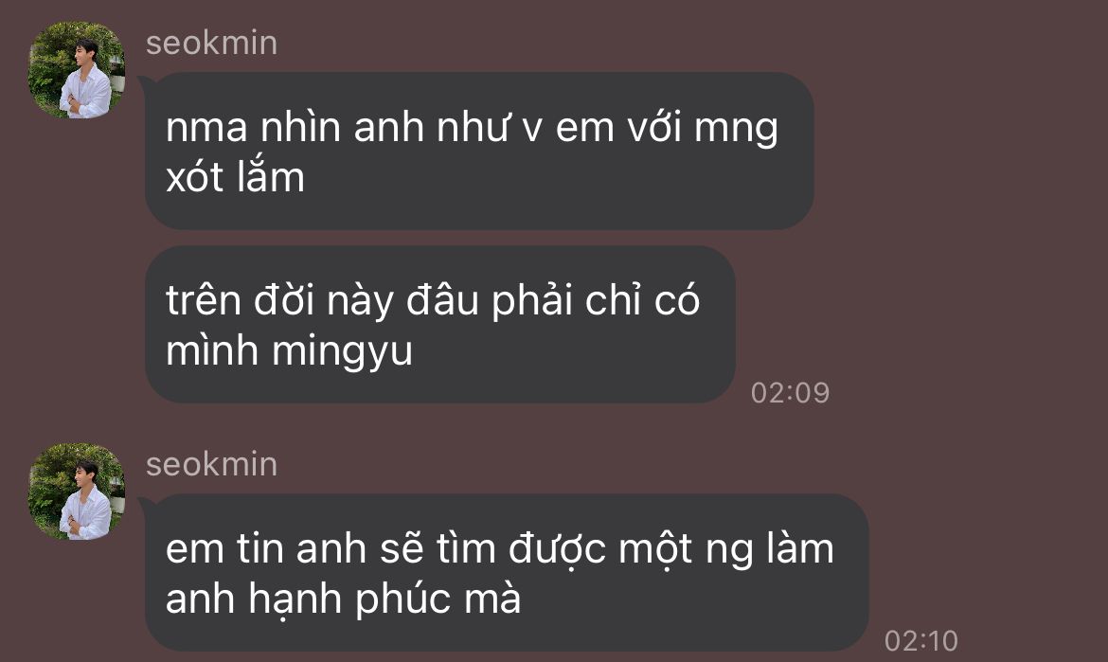Select the message starting with "trên đời này"

440,324
